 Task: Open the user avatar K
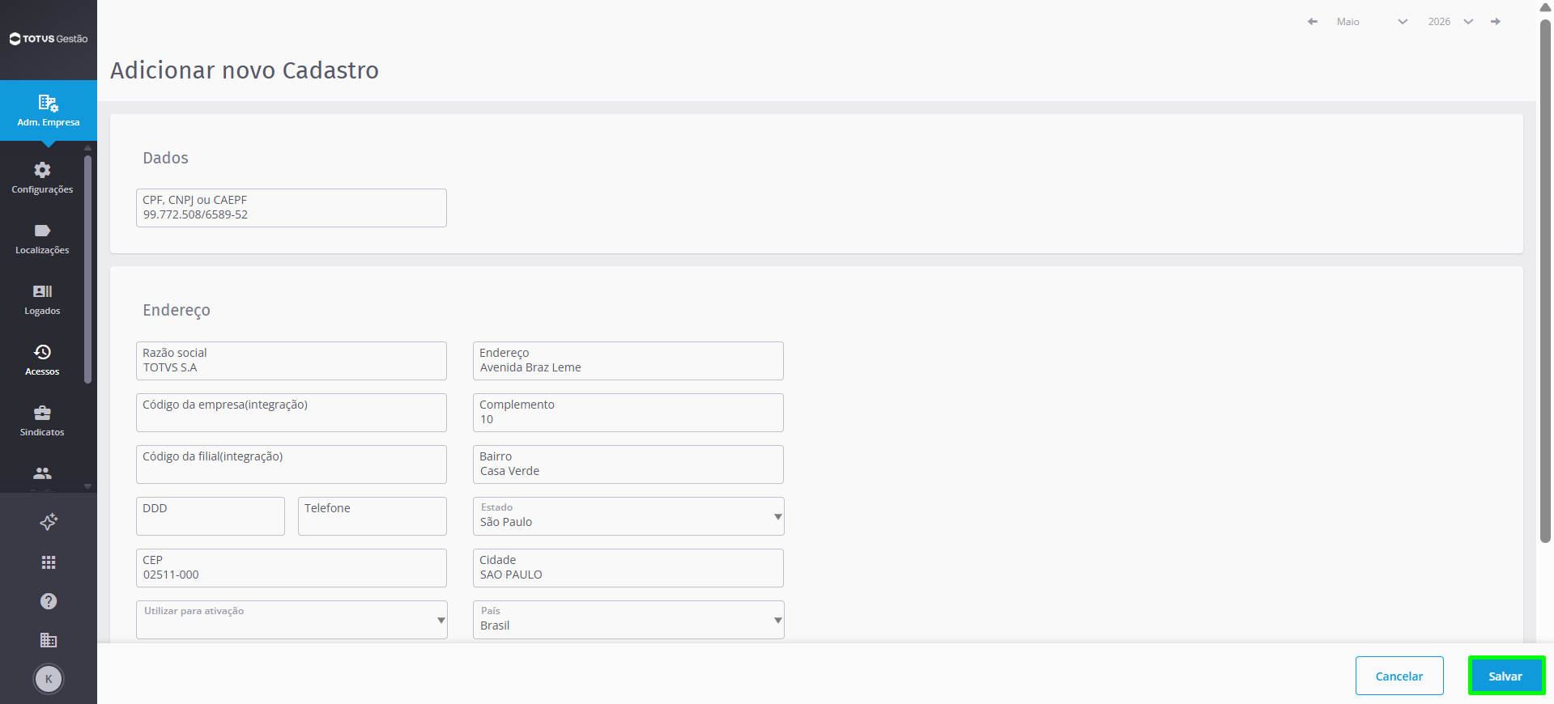coord(49,679)
